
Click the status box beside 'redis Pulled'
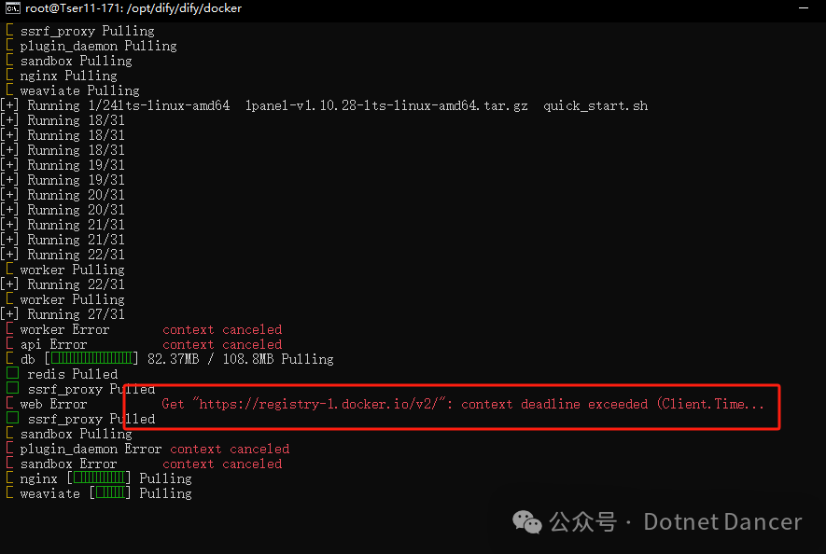12,374
